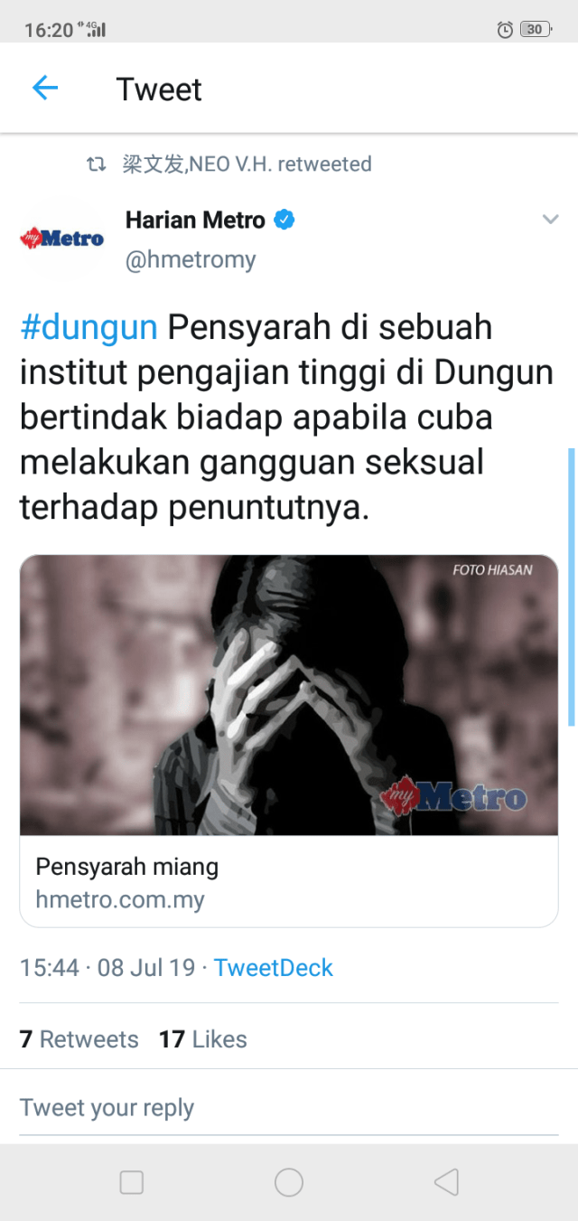View the 7 Retweets list

(79, 1039)
